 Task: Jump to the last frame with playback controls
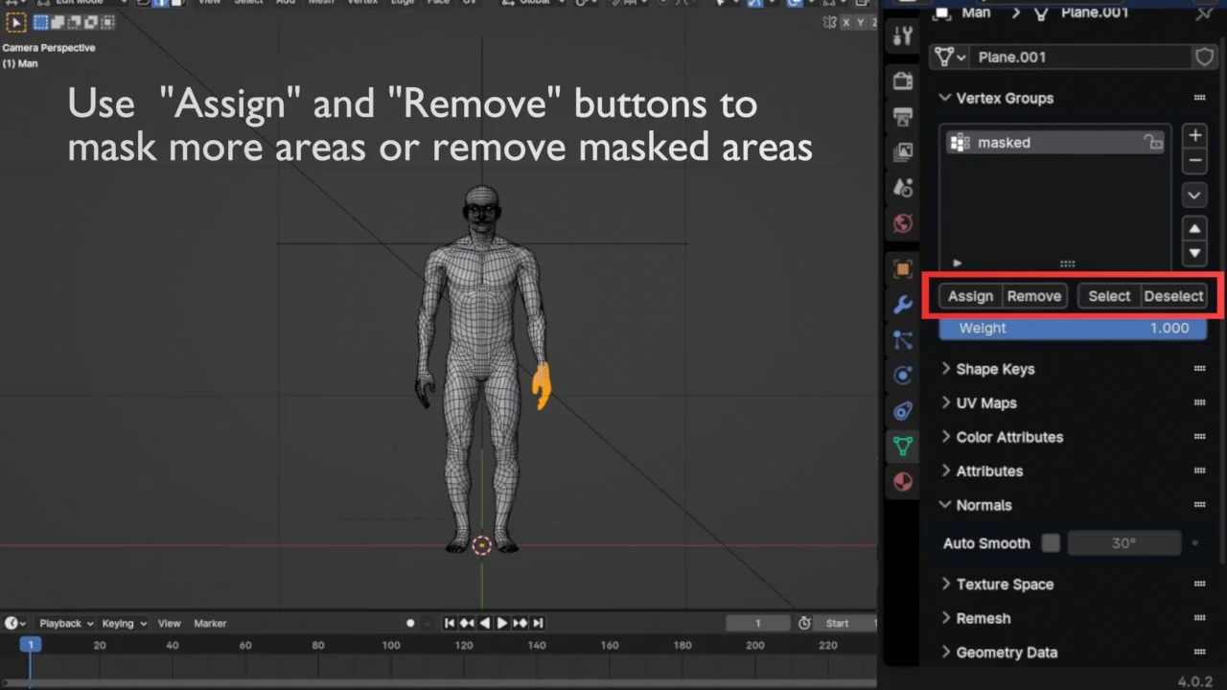[x=538, y=623]
